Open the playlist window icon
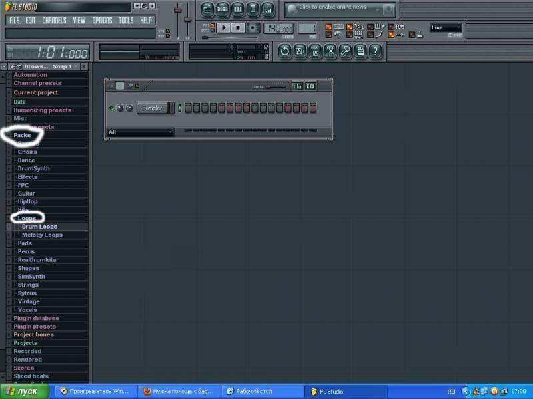The height and width of the screenshot is (399, 533). click(x=207, y=9)
